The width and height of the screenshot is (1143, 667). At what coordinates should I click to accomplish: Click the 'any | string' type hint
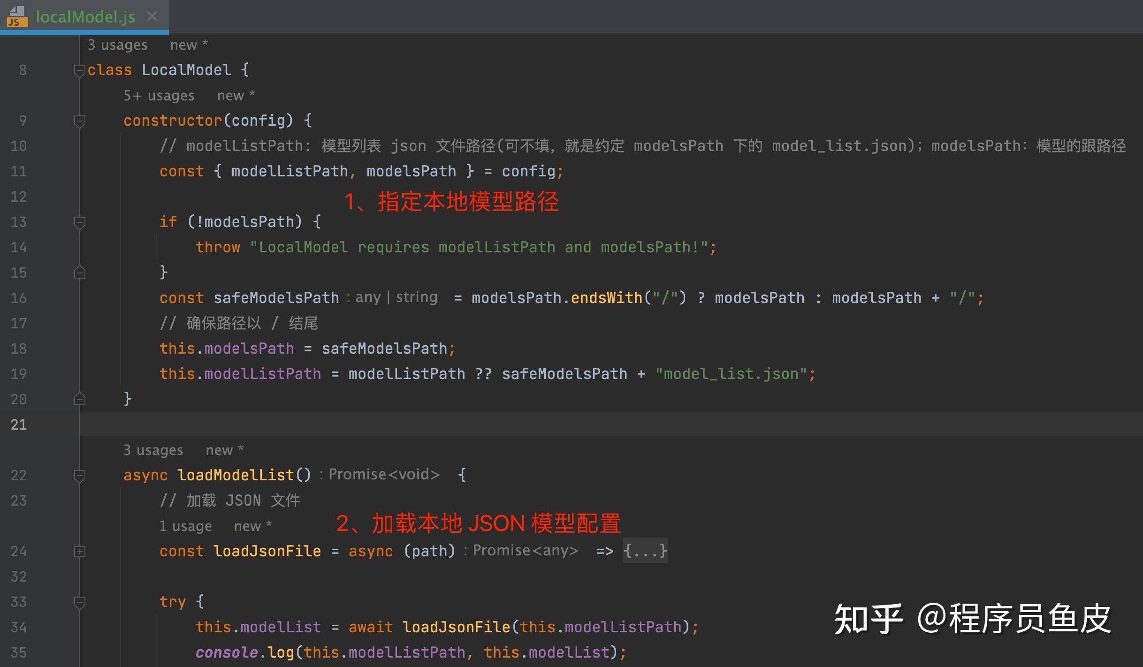pyautogui.click(x=396, y=297)
